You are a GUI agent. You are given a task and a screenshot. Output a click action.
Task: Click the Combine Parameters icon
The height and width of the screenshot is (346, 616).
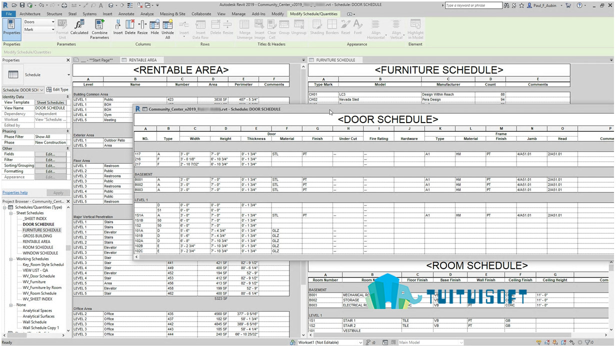99,29
